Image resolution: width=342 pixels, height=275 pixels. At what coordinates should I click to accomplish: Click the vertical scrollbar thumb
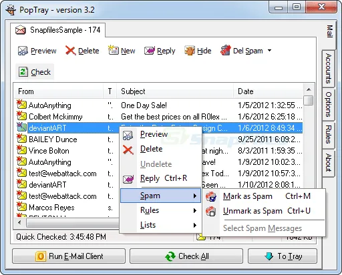(x=309, y=100)
